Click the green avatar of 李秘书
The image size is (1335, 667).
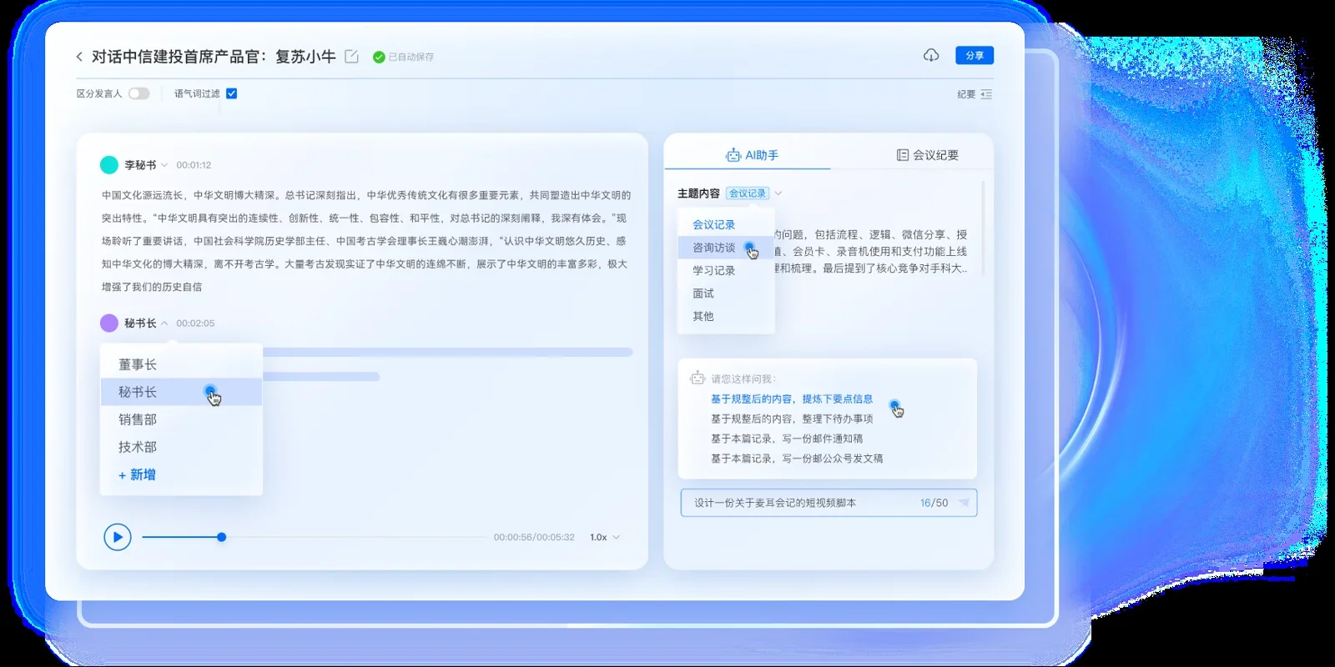(x=109, y=165)
